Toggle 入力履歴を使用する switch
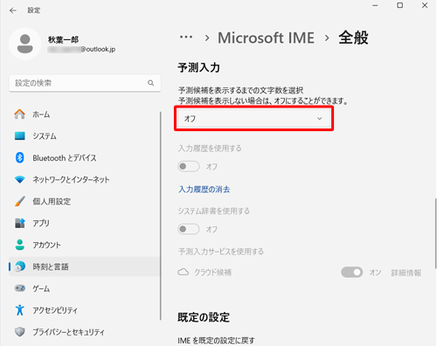The height and width of the screenshot is (346, 437). point(189,166)
